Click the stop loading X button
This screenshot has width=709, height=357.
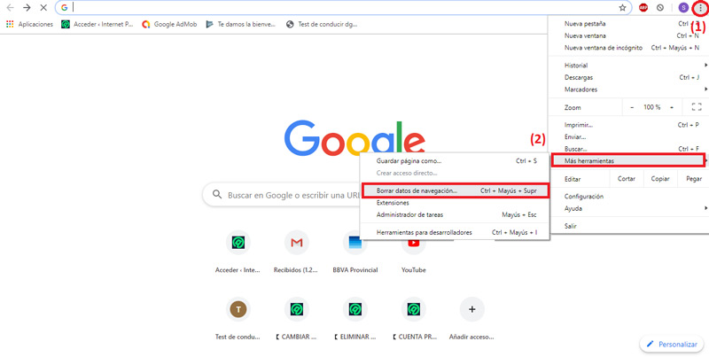tap(43, 7)
